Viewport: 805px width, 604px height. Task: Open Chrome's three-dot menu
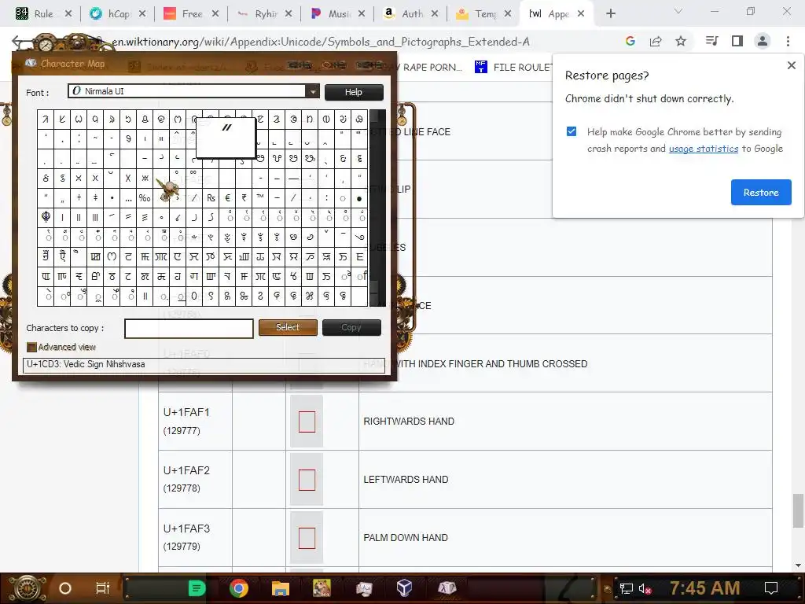pos(788,41)
